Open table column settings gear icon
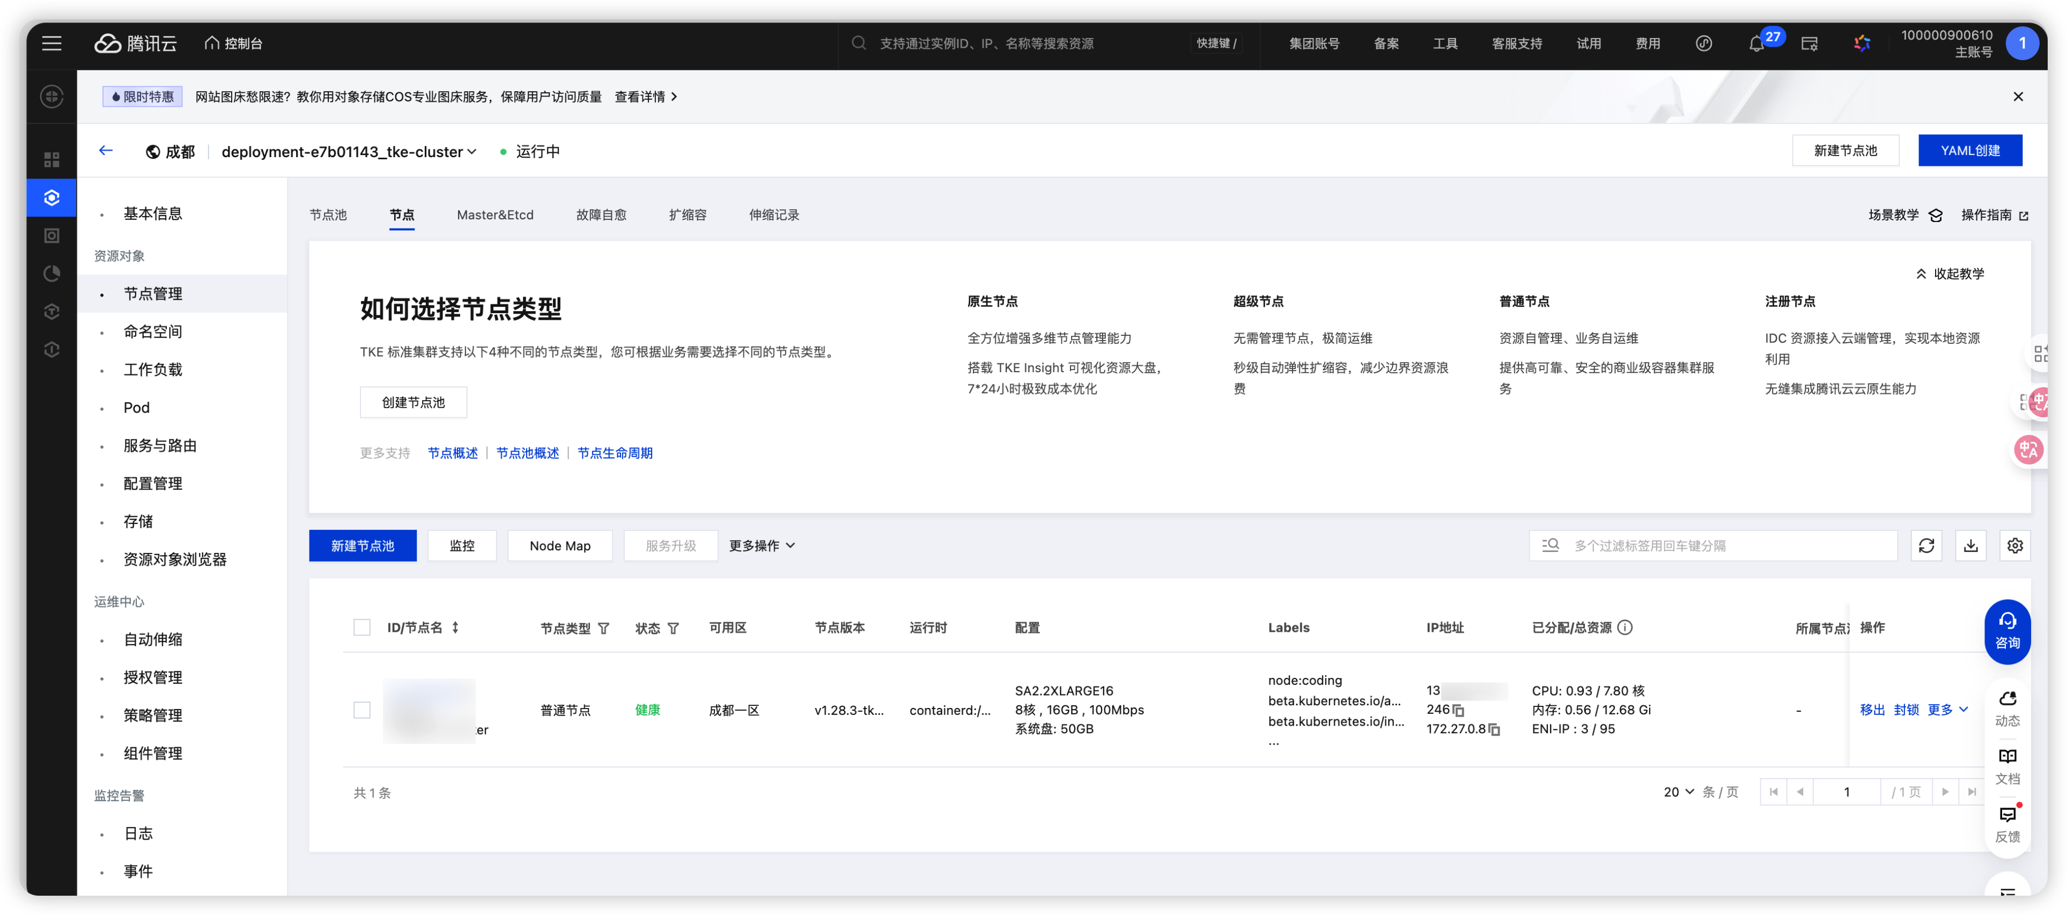The image size is (2067, 915). (2014, 546)
